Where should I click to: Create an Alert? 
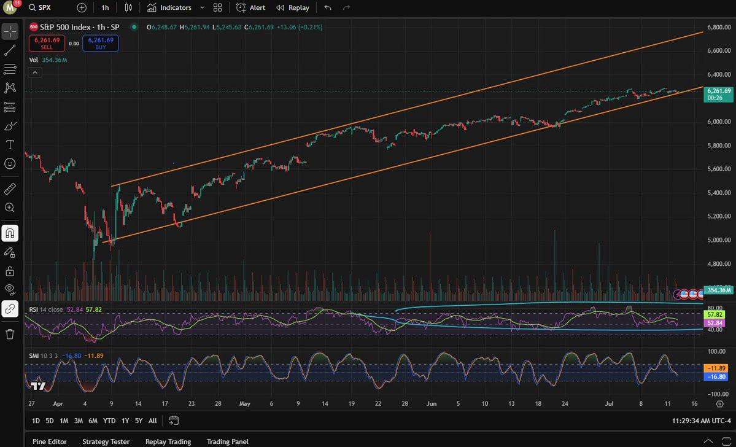pyautogui.click(x=250, y=7)
